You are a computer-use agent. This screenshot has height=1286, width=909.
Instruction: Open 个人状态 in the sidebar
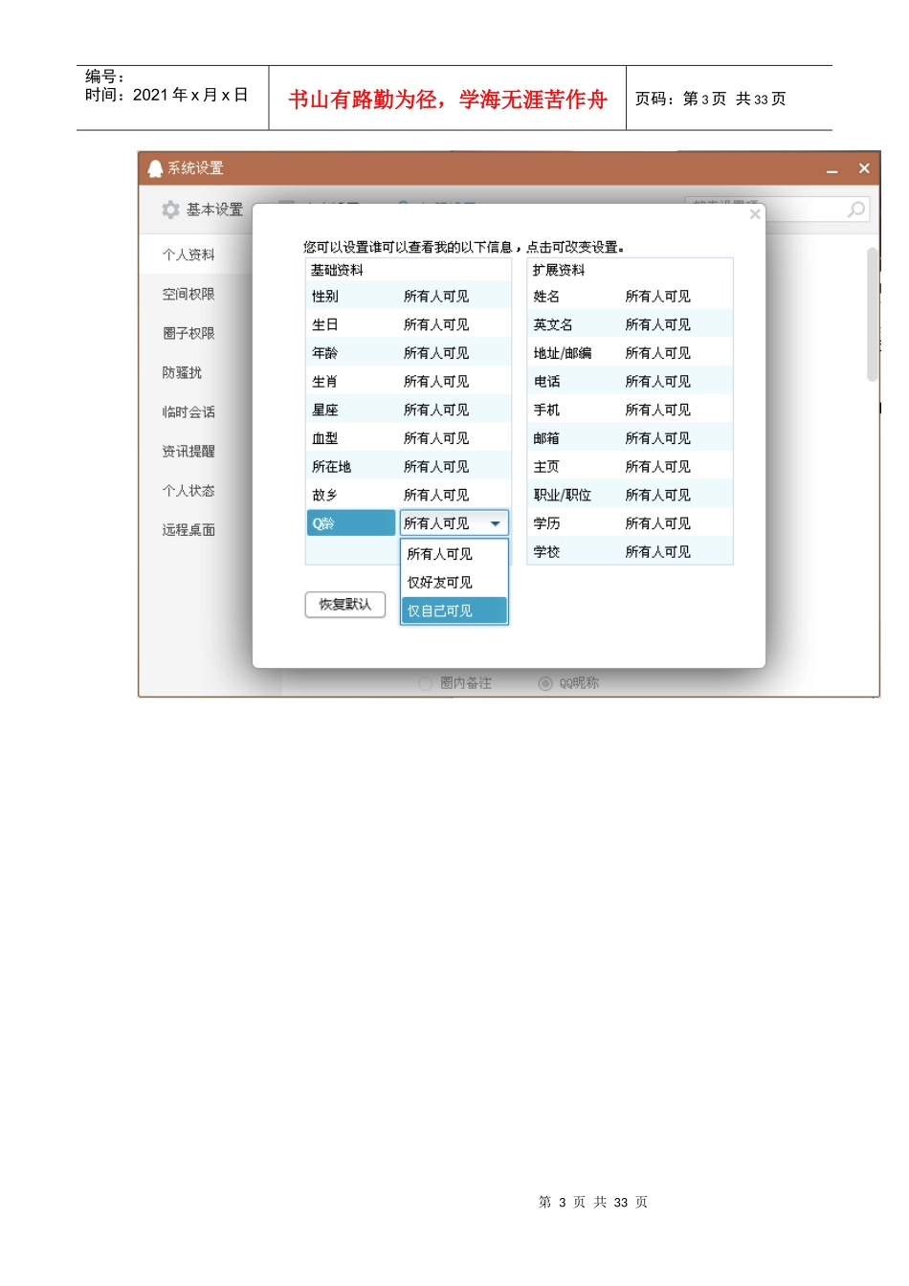[x=188, y=490]
